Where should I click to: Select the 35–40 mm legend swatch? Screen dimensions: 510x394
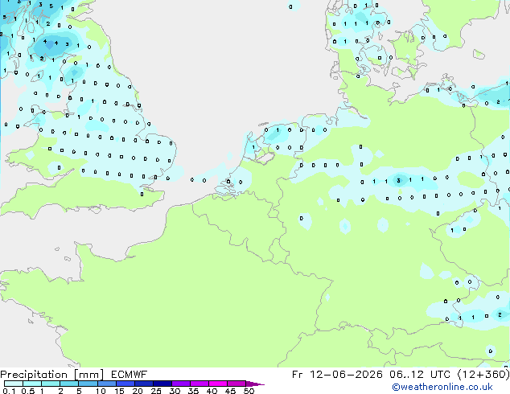point(199,384)
